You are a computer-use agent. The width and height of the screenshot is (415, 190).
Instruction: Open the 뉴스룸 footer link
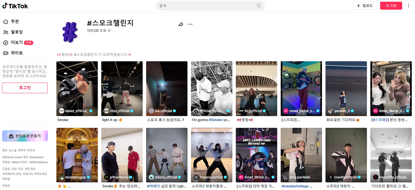pos(13,151)
